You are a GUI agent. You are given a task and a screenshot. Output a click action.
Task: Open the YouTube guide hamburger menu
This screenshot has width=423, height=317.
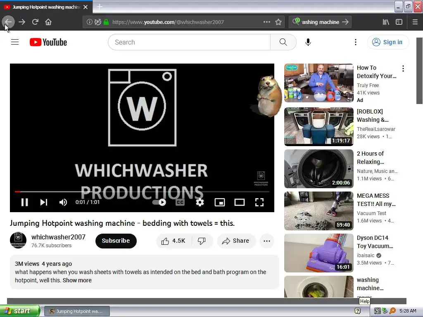pyautogui.click(x=15, y=42)
